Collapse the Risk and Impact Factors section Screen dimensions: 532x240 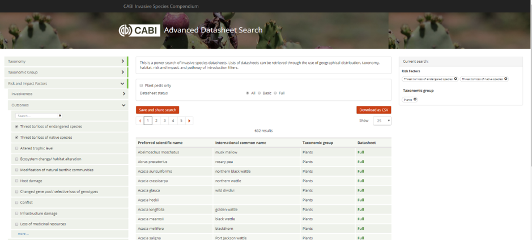pos(66,83)
